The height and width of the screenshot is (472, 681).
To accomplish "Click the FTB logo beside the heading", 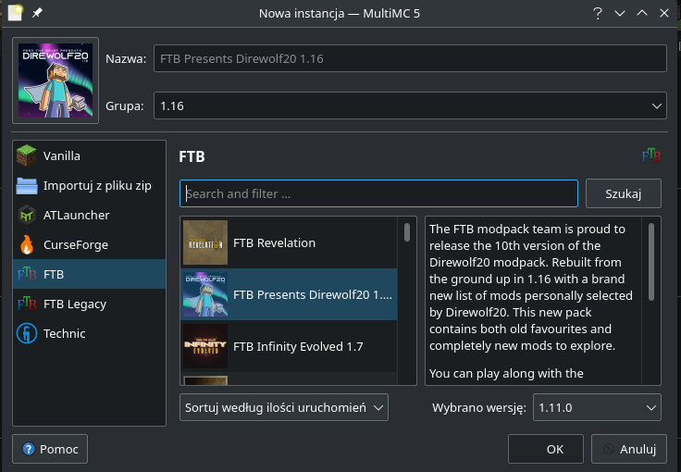I will click(651, 155).
